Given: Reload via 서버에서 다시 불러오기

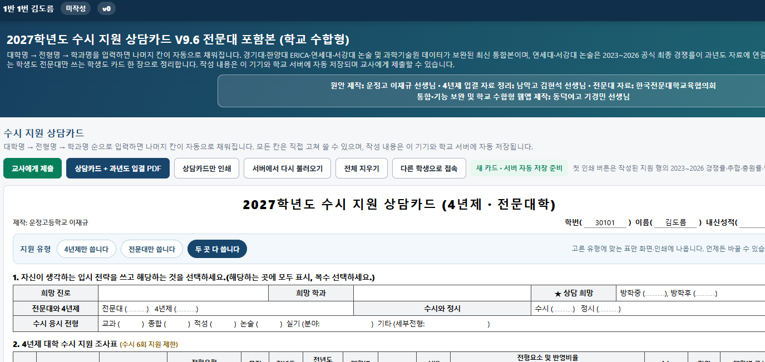Looking at the screenshot, I should pos(287,168).
